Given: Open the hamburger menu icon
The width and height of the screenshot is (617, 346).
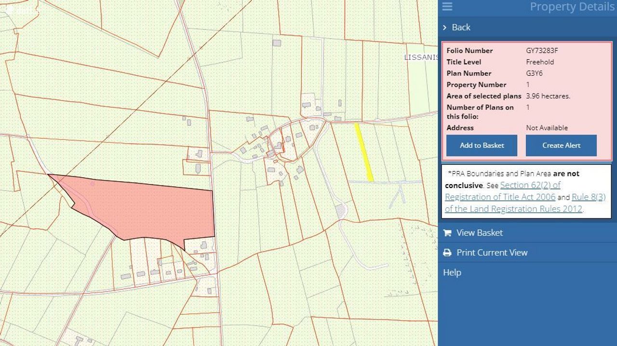Looking at the screenshot, I should coord(447,6).
